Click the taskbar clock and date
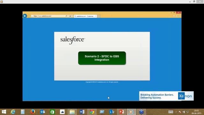Viewport: 204px width, 115px height. coord(196,112)
